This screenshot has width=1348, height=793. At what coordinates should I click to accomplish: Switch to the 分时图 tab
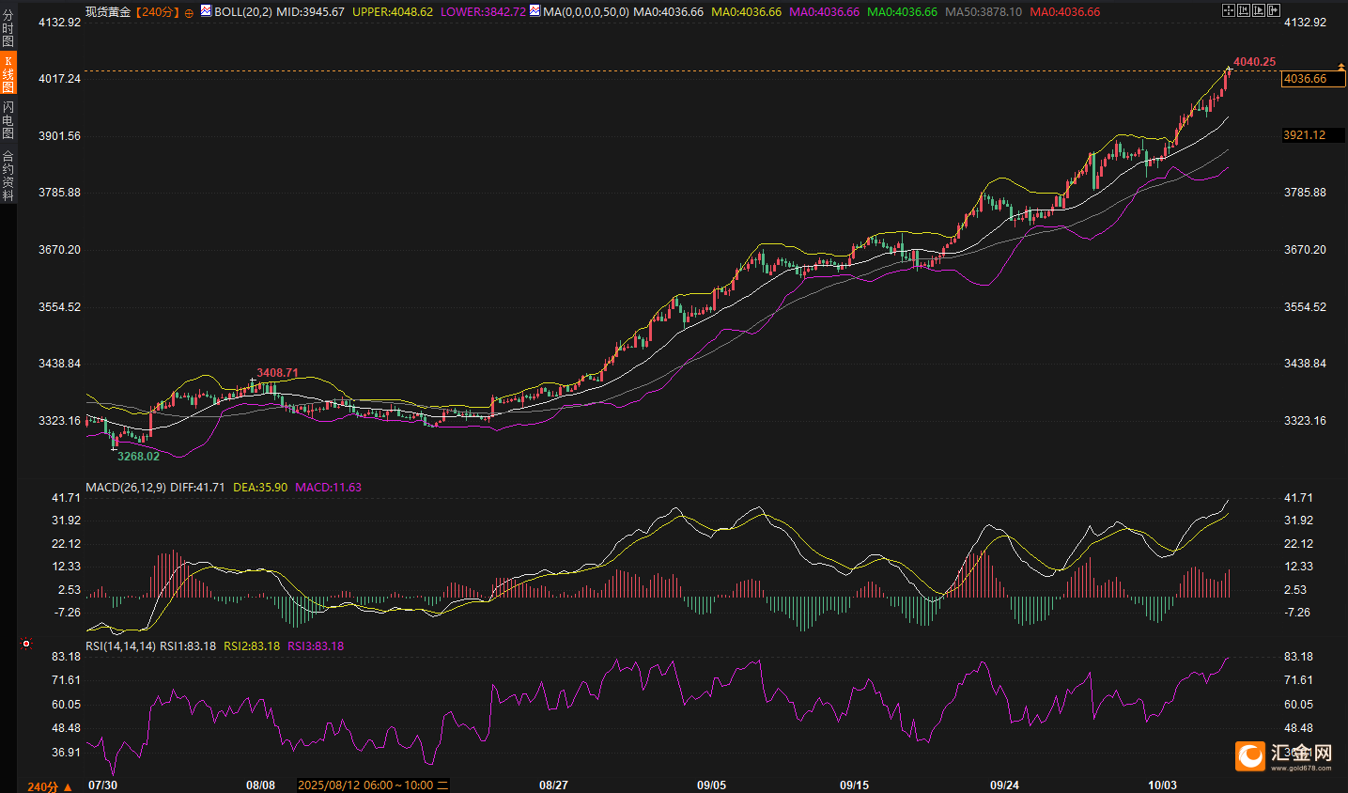click(8, 28)
